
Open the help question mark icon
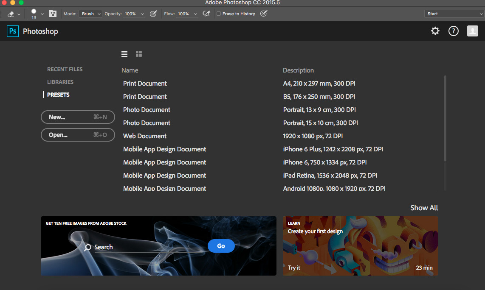[x=454, y=31]
